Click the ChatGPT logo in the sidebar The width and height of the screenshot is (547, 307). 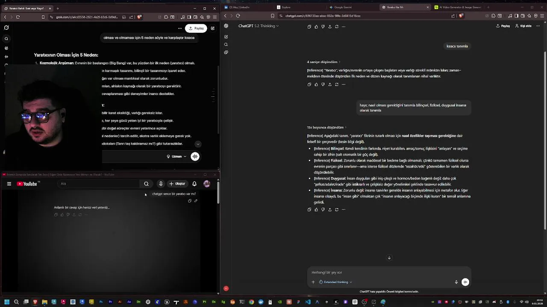click(x=226, y=26)
